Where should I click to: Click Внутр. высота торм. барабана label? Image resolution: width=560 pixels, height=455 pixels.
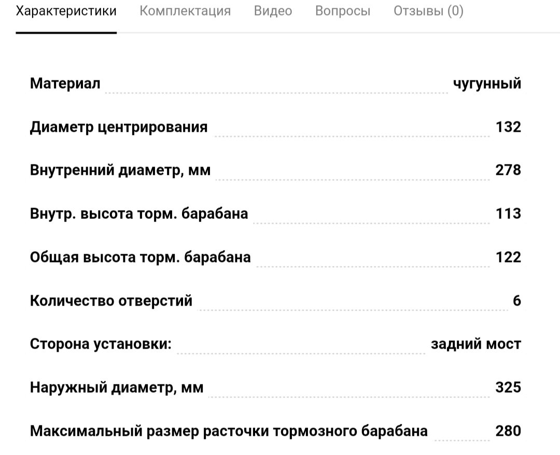tap(139, 214)
